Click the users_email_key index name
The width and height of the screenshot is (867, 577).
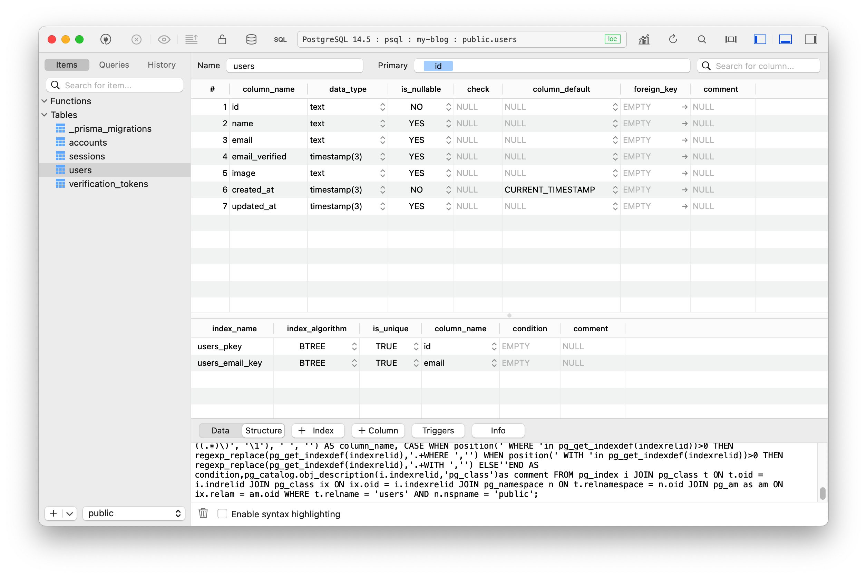(230, 363)
